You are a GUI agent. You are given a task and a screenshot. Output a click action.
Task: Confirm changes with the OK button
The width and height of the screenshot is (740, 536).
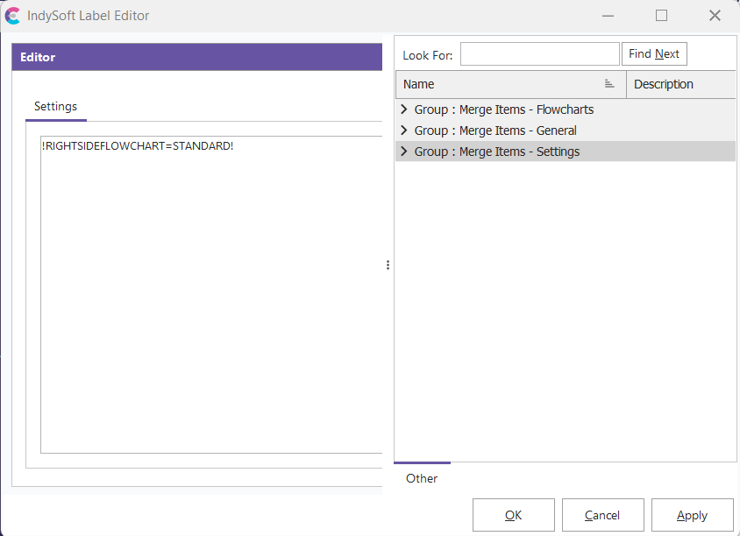[513, 515]
